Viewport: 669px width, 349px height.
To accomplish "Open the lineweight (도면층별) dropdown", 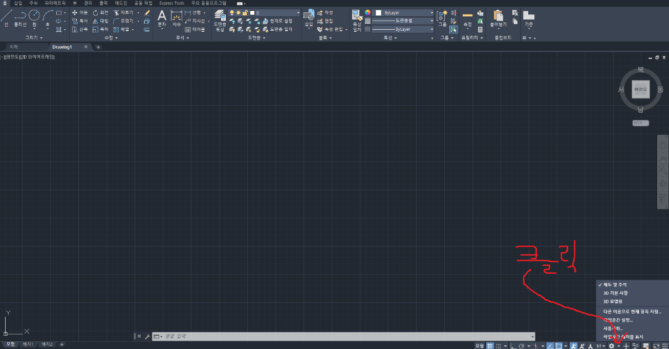I will pos(403,20).
